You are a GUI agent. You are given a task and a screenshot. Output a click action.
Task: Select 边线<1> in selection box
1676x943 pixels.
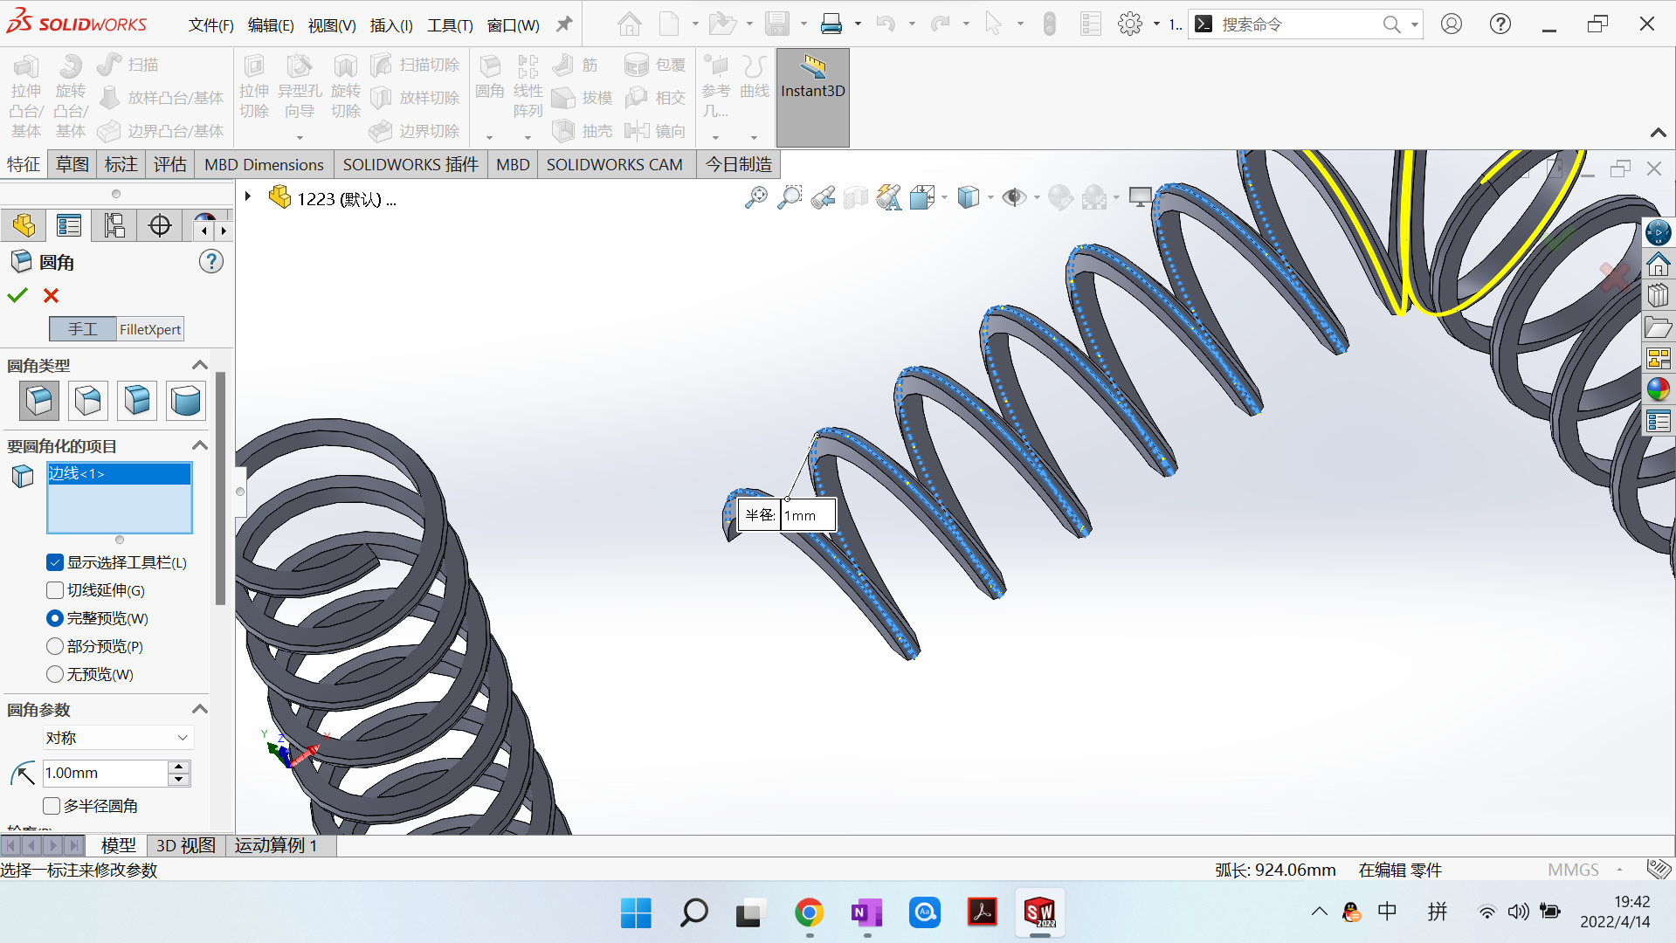[x=119, y=473]
